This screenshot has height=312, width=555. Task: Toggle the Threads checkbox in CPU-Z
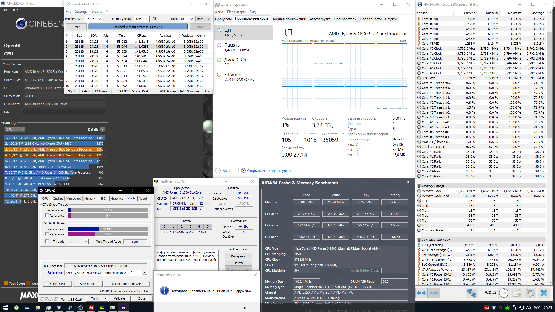[47, 242]
